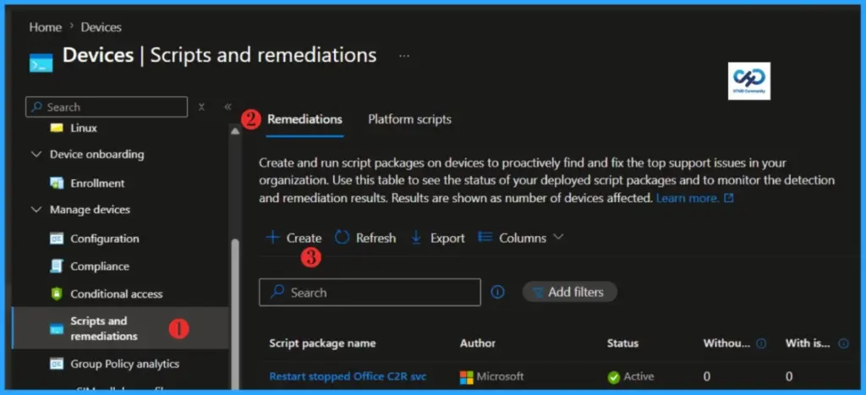Collapse the Manage devices section
This screenshot has height=395, width=866.
(x=36, y=210)
